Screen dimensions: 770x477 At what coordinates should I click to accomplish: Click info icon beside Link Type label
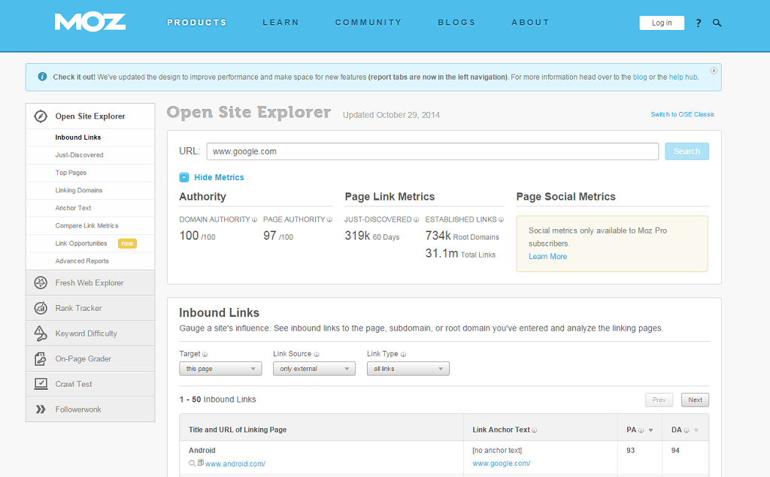pyautogui.click(x=403, y=355)
